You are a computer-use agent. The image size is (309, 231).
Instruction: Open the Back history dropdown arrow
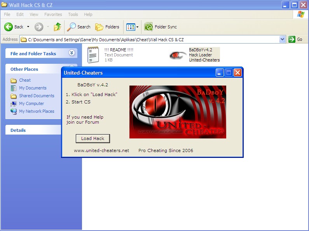pos(28,27)
